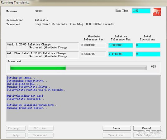The image size is (167, 140).
Task: Click the transient progress bar at 68%
Action: pyautogui.click(x=78, y=68)
